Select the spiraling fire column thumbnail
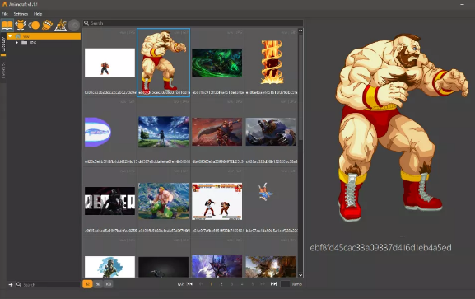This screenshot has height=299, width=475. click(271, 62)
